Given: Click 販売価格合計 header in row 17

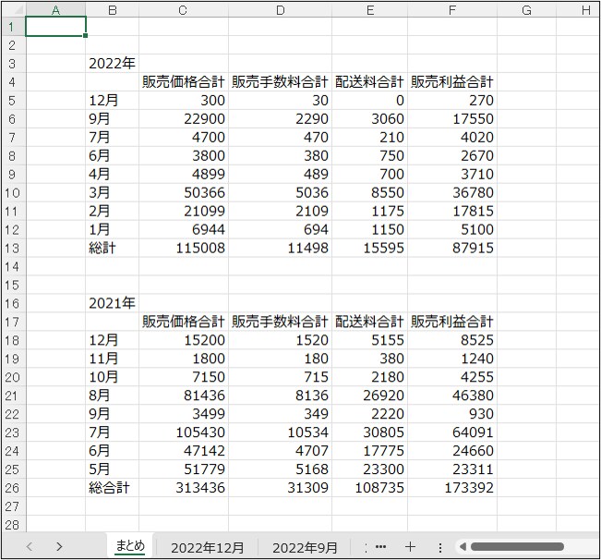Looking at the screenshot, I should pyautogui.click(x=183, y=322).
